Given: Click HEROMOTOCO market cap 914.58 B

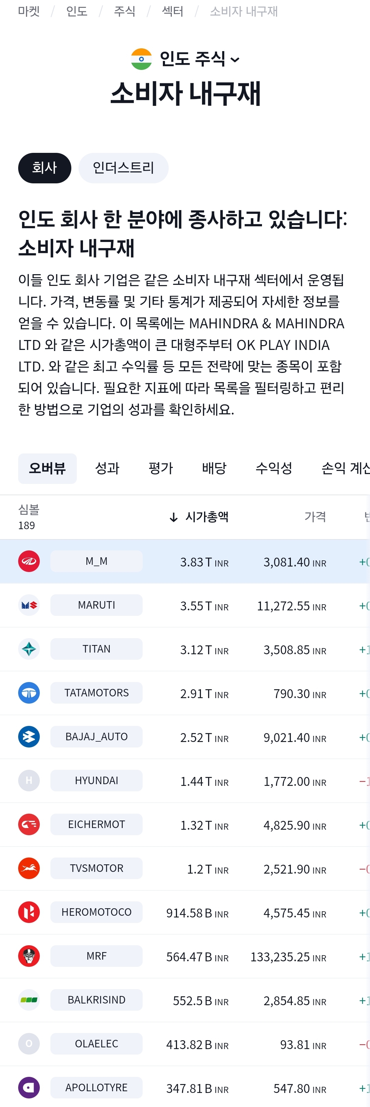Looking at the screenshot, I should [197, 913].
